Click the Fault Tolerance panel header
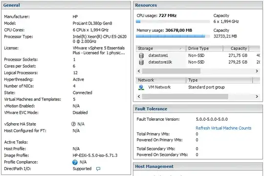Screen dimensions: 264x176 198,109
